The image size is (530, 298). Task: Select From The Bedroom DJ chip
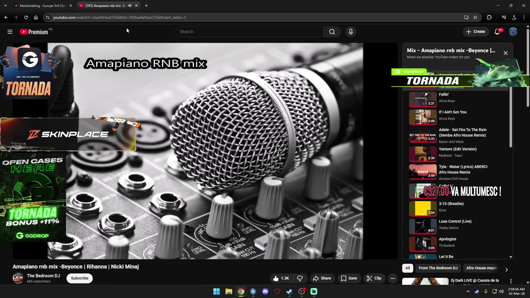(x=438, y=268)
